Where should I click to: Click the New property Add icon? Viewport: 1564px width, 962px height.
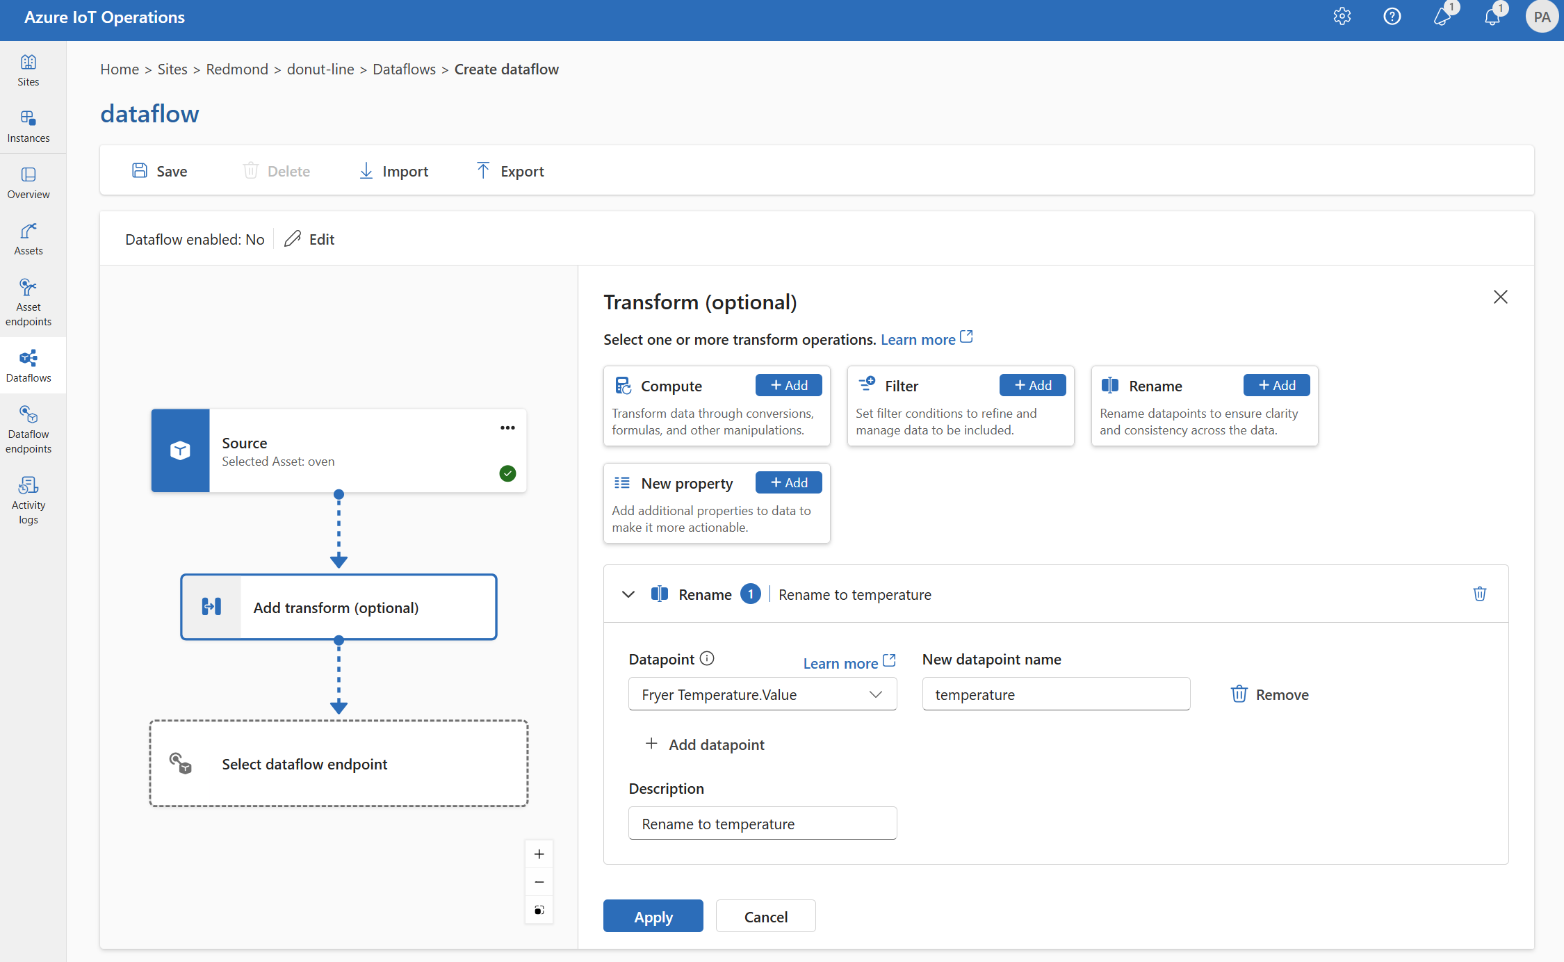[x=790, y=482]
